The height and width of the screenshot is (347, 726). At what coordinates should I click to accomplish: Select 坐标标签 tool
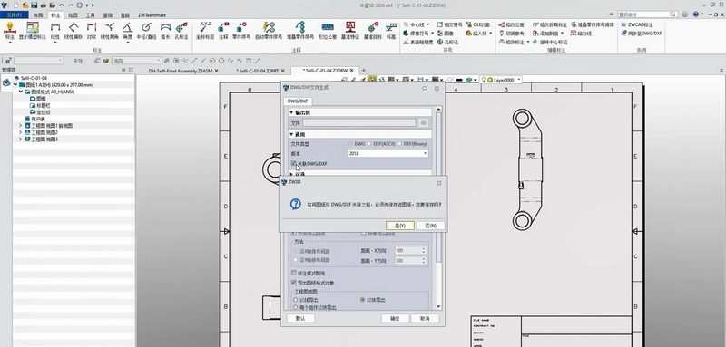coord(206,31)
